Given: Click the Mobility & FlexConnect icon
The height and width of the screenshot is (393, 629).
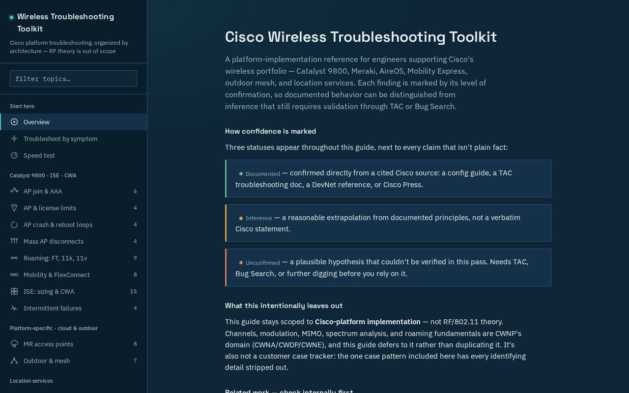Looking at the screenshot, I should pos(14,275).
